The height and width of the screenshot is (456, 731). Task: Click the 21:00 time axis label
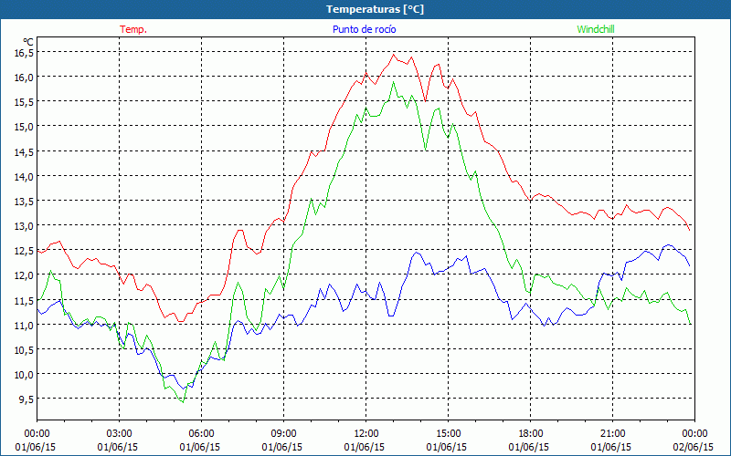612,434
